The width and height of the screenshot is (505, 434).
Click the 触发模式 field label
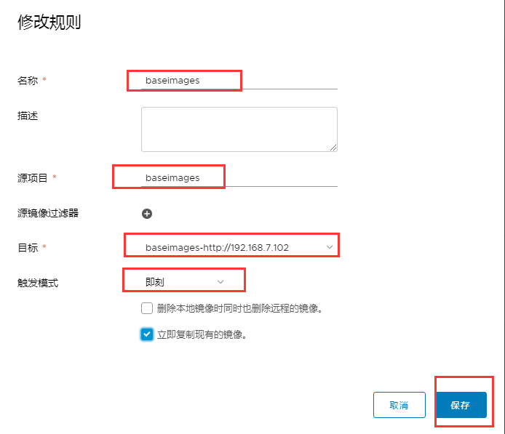tap(37, 282)
